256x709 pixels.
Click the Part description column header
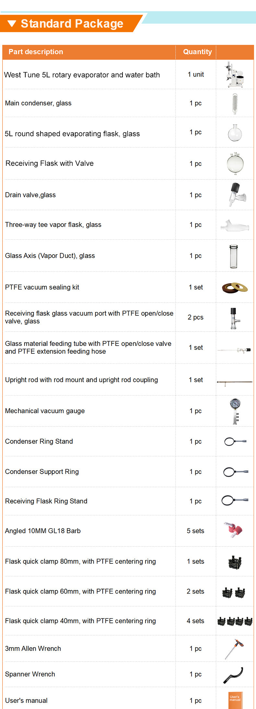[x=36, y=52]
